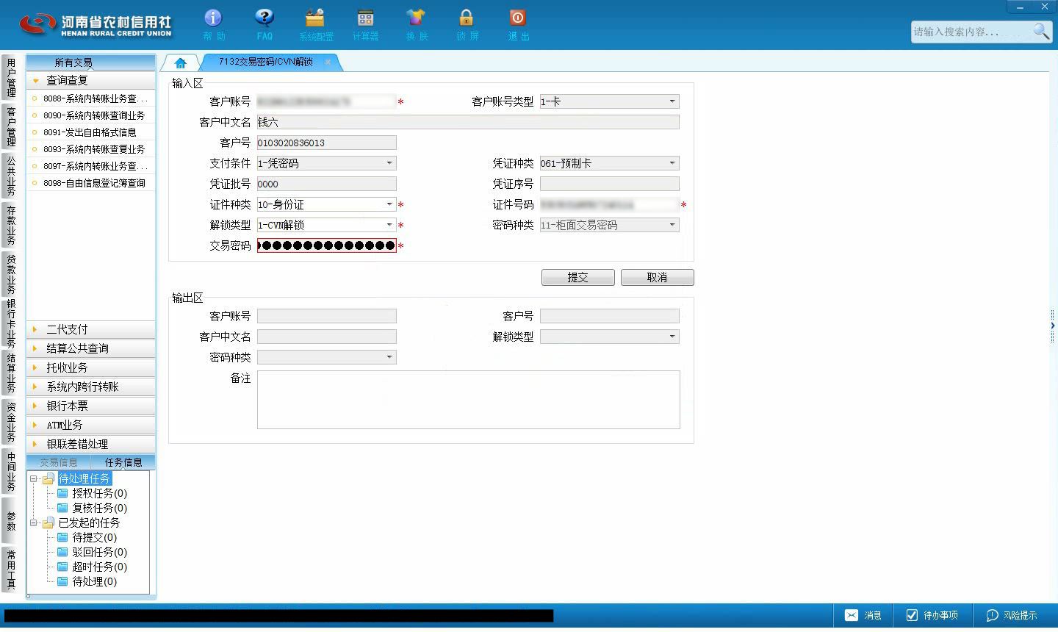The image size is (1058, 632).
Task: Select the 任务信息 tab
Action: (x=123, y=462)
